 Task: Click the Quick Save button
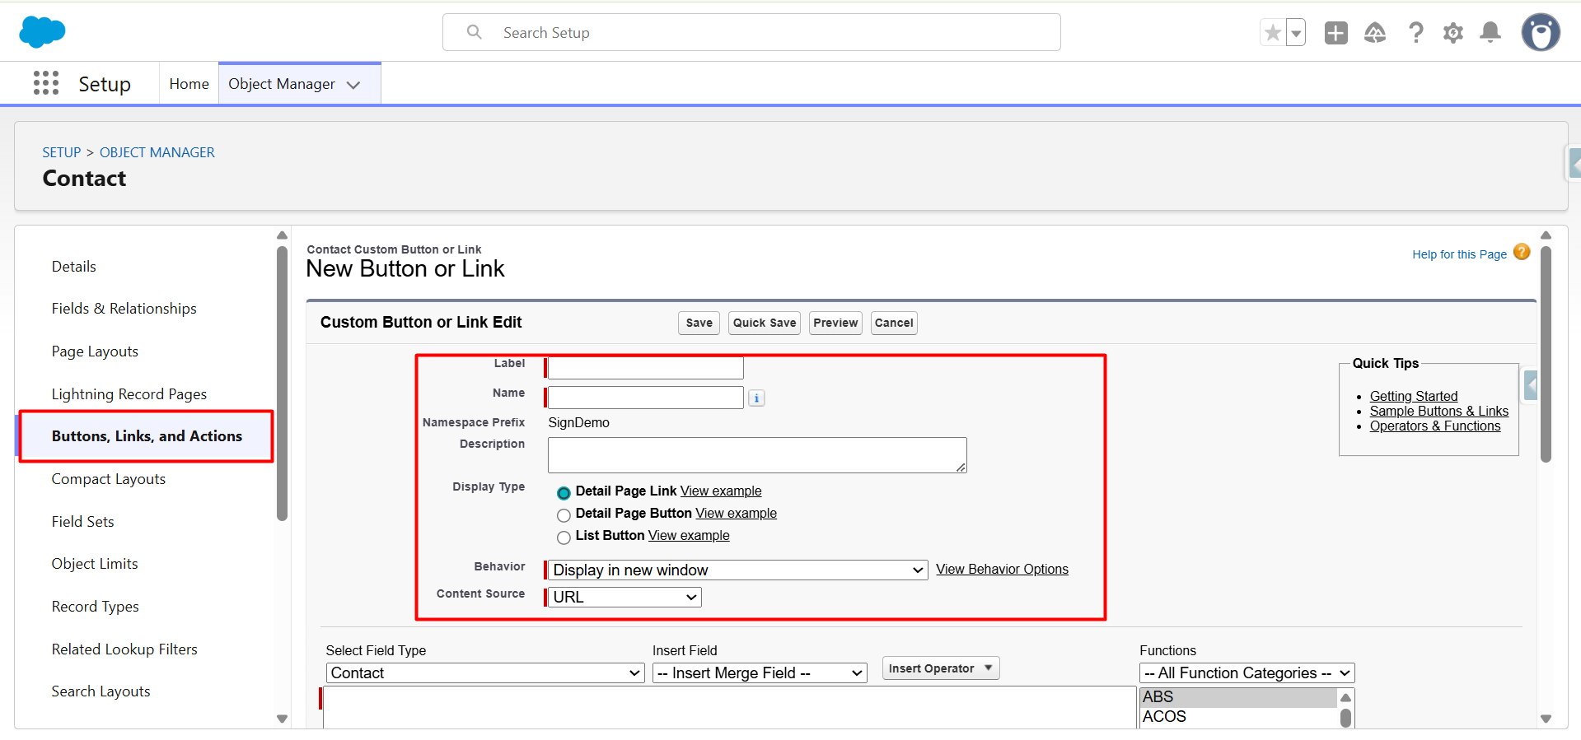coord(764,323)
